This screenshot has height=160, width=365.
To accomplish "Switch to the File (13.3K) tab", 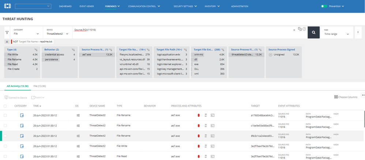I will point(39,86).
